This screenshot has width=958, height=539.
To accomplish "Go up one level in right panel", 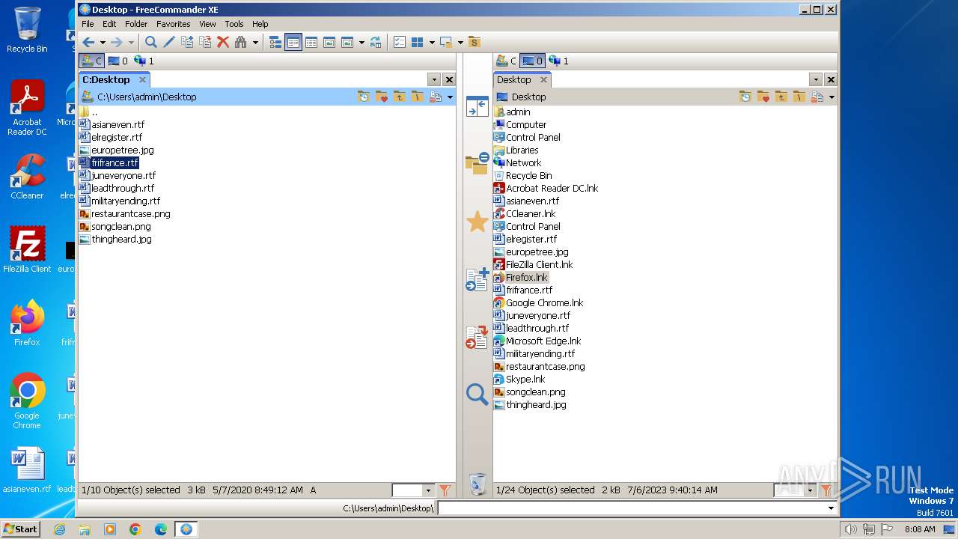I will [781, 97].
